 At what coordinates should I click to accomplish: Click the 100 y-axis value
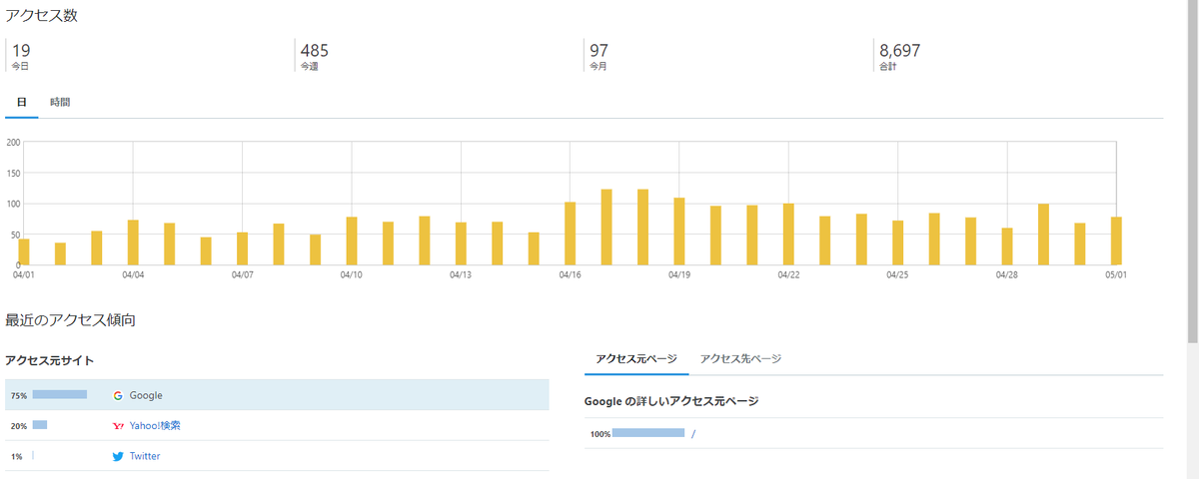[13, 204]
